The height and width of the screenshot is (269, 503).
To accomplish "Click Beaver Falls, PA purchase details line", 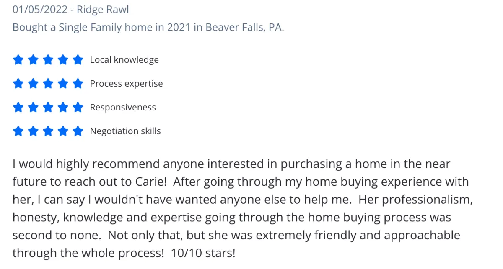I will pos(148,28).
